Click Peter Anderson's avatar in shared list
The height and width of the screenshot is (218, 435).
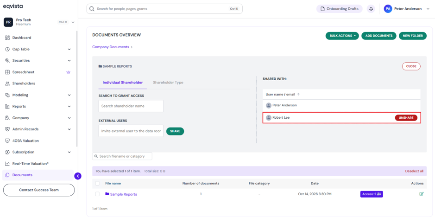click(x=269, y=106)
